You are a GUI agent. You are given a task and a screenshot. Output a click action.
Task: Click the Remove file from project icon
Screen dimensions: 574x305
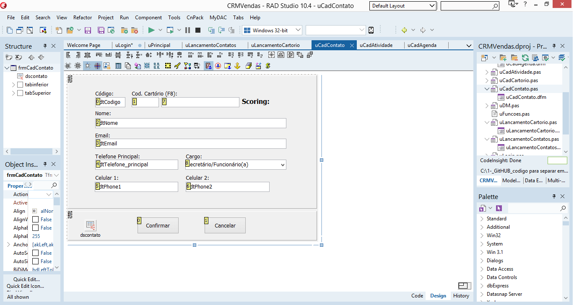point(135,30)
